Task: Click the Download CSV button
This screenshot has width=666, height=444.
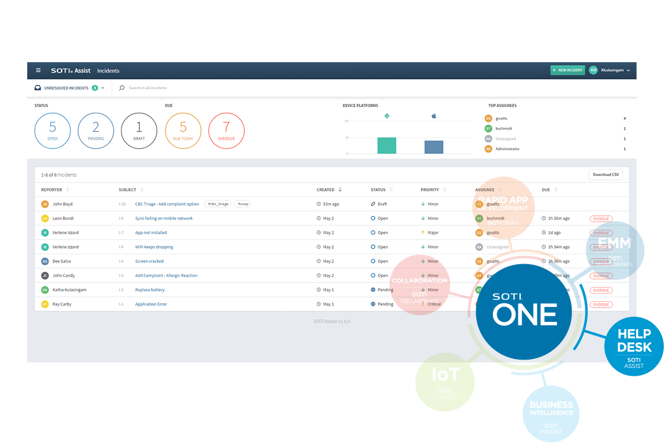Action: [x=606, y=174]
